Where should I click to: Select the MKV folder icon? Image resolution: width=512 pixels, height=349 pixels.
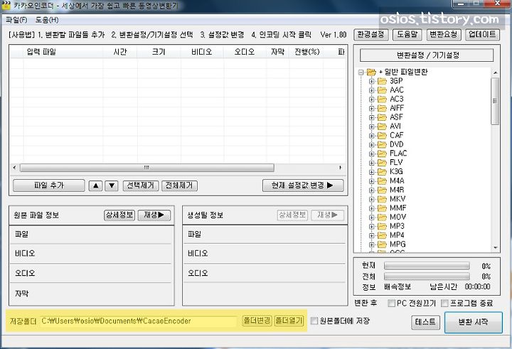click(x=382, y=199)
